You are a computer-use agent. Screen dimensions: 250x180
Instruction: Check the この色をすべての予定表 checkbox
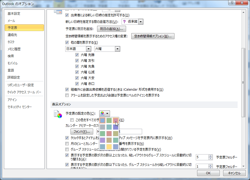pos(72,120)
